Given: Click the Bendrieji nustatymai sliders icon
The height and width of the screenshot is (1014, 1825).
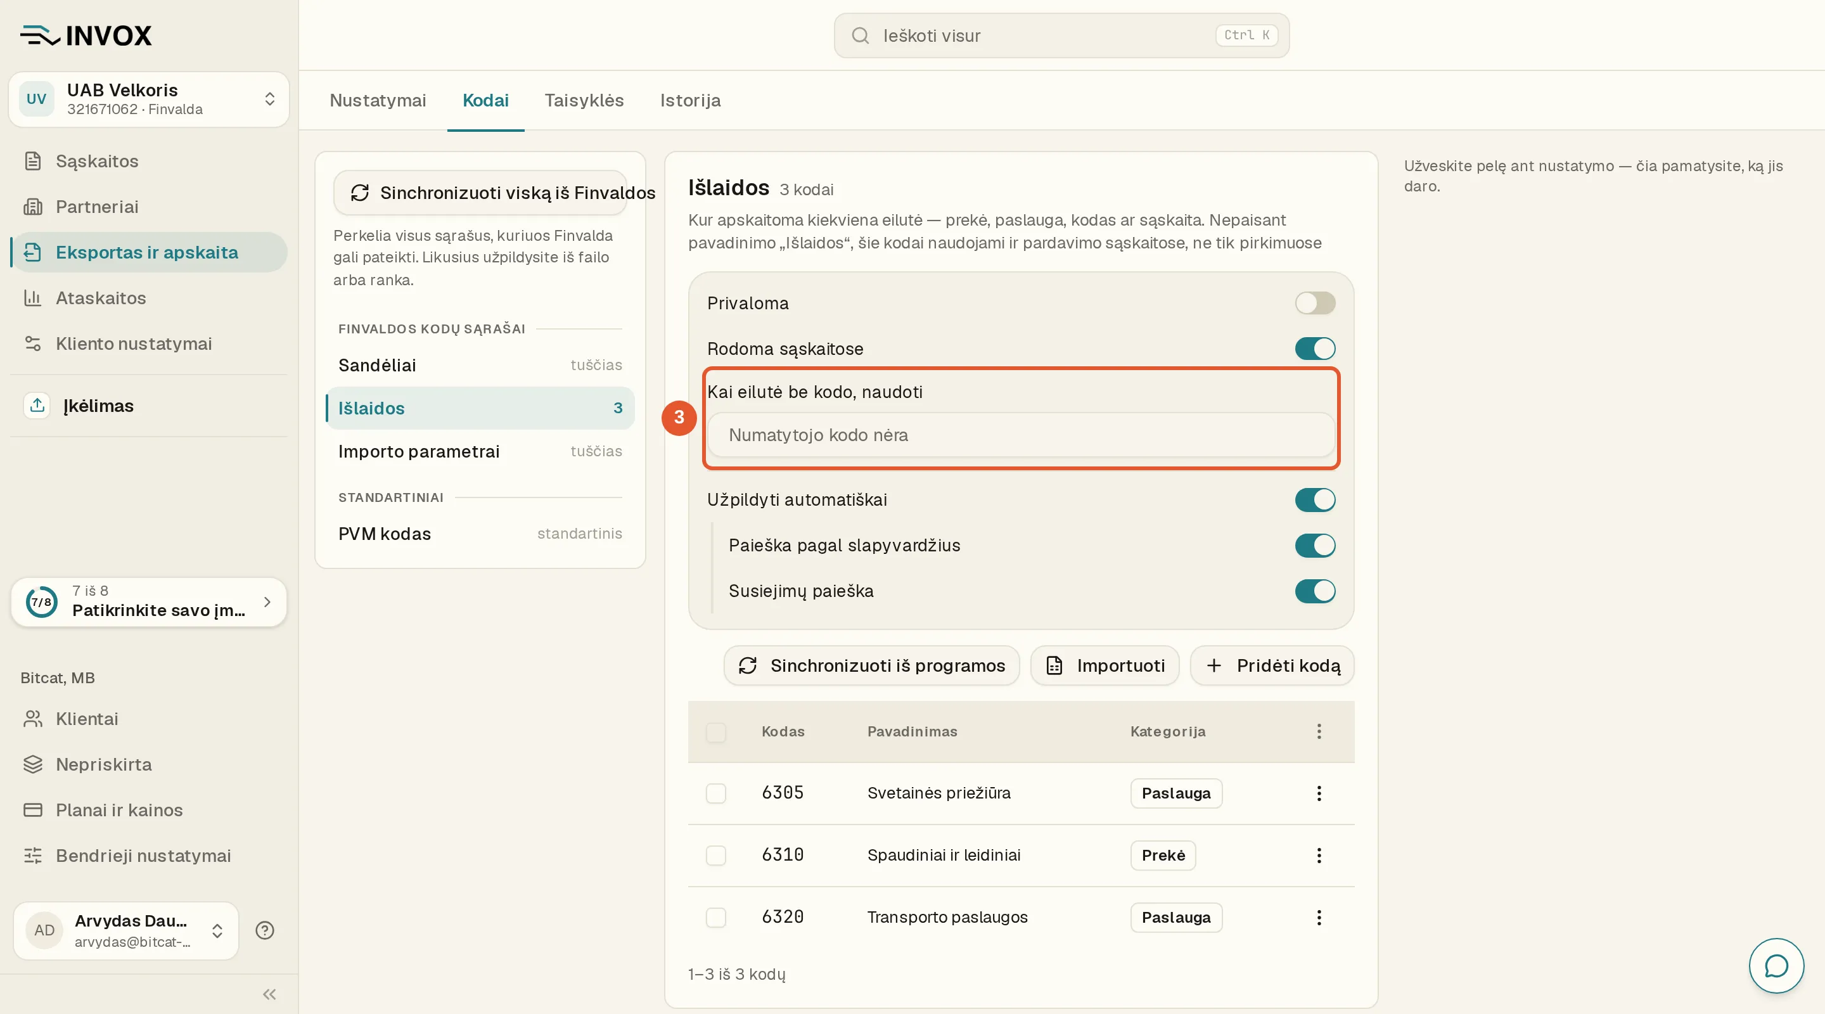Looking at the screenshot, I should 32,856.
